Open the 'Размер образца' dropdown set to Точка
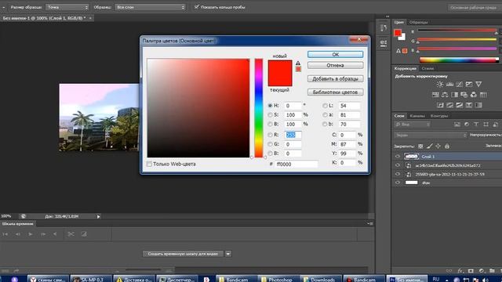The height and width of the screenshot is (282, 502). click(67, 7)
